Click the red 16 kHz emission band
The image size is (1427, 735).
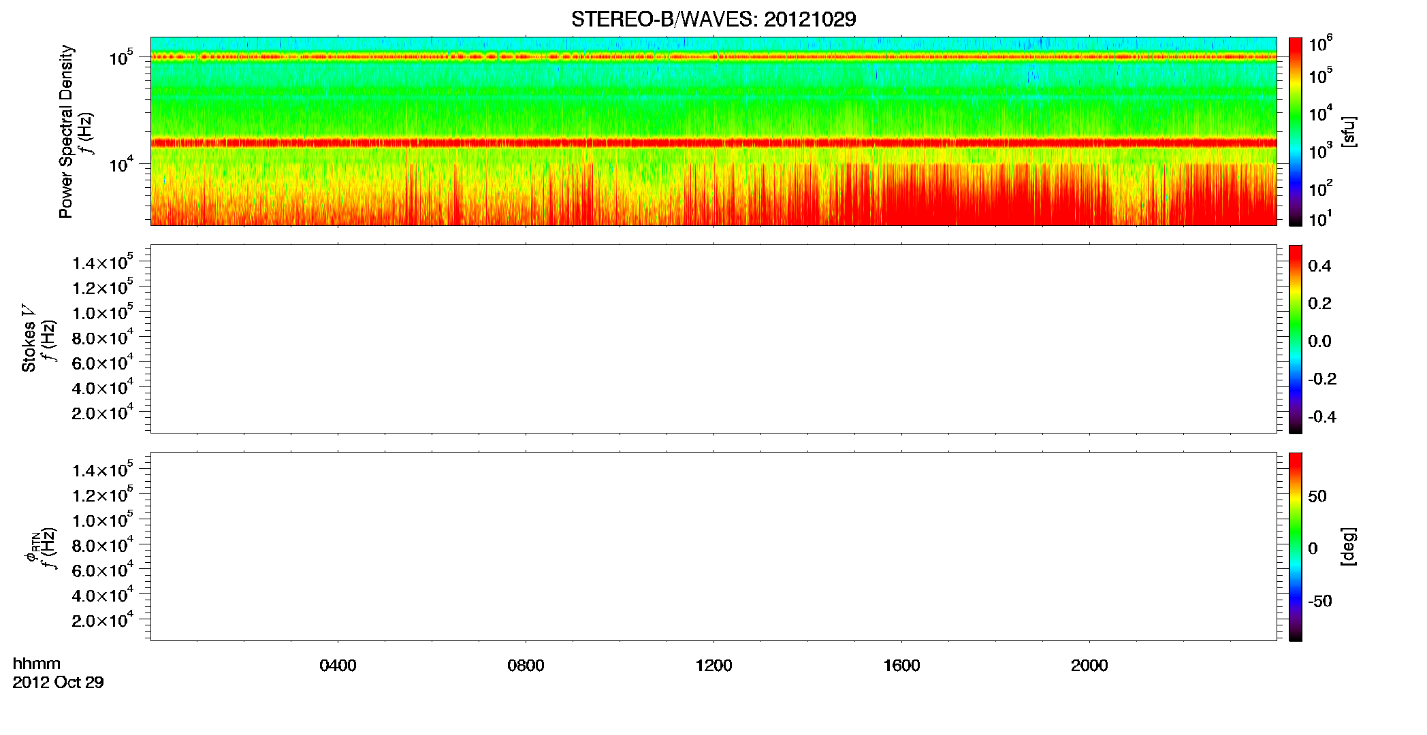[713, 143]
